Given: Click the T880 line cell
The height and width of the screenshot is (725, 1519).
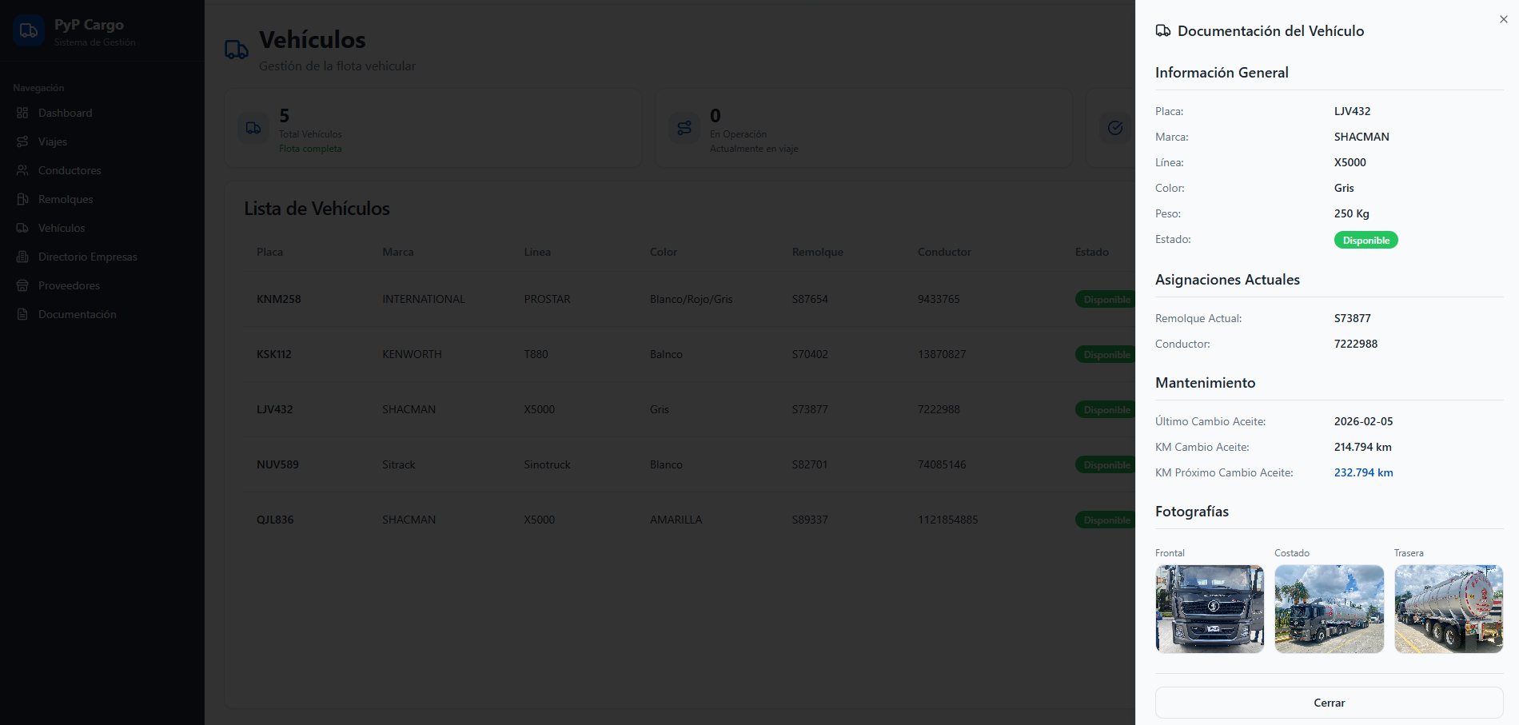Looking at the screenshot, I should pyautogui.click(x=536, y=354).
